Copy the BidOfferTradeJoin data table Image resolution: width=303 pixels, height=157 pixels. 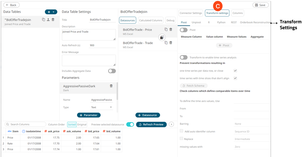tap(43, 19)
